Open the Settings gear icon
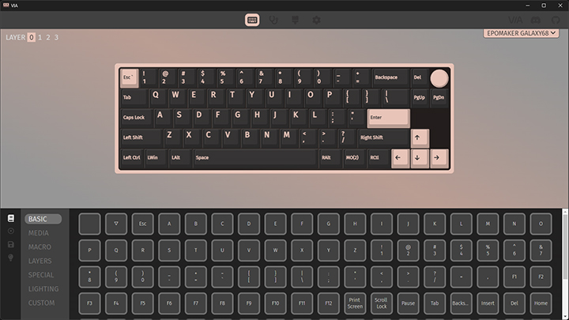Screen dimensions: 569x320 (x=316, y=19)
